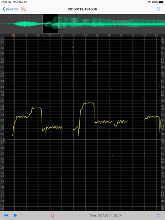This screenshot has height=220, width=165.
Task: Click the Time: 0:07.90 / 1:00.14 readout
Action: coord(105,215)
